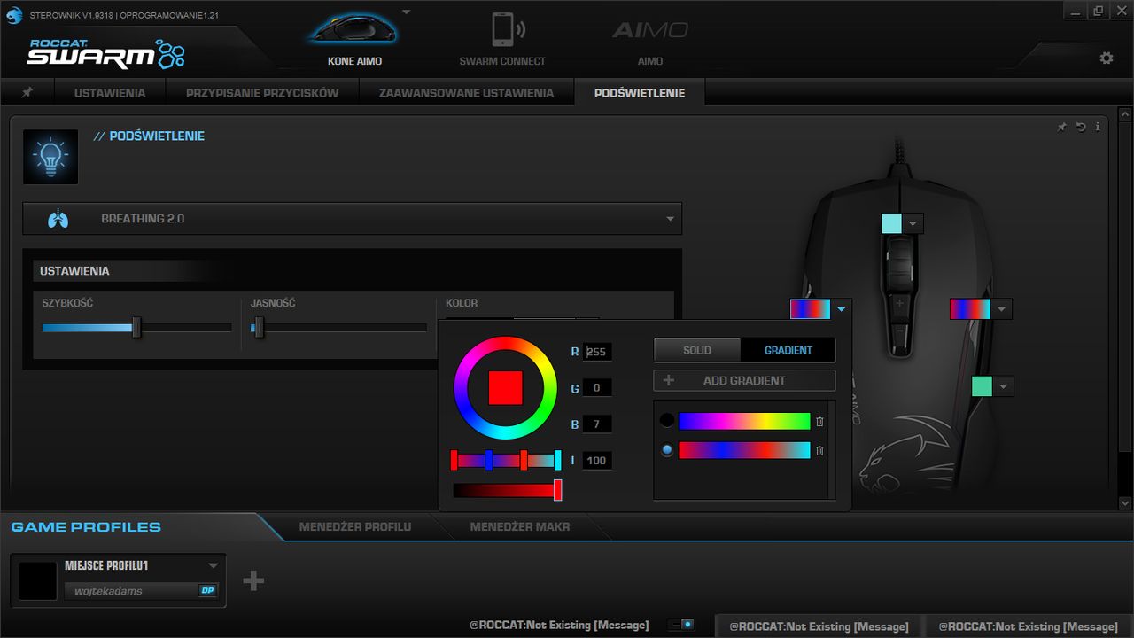Image resolution: width=1134 pixels, height=638 pixels.
Task: Toggle the switch in the status bar
Action: (x=681, y=625)
